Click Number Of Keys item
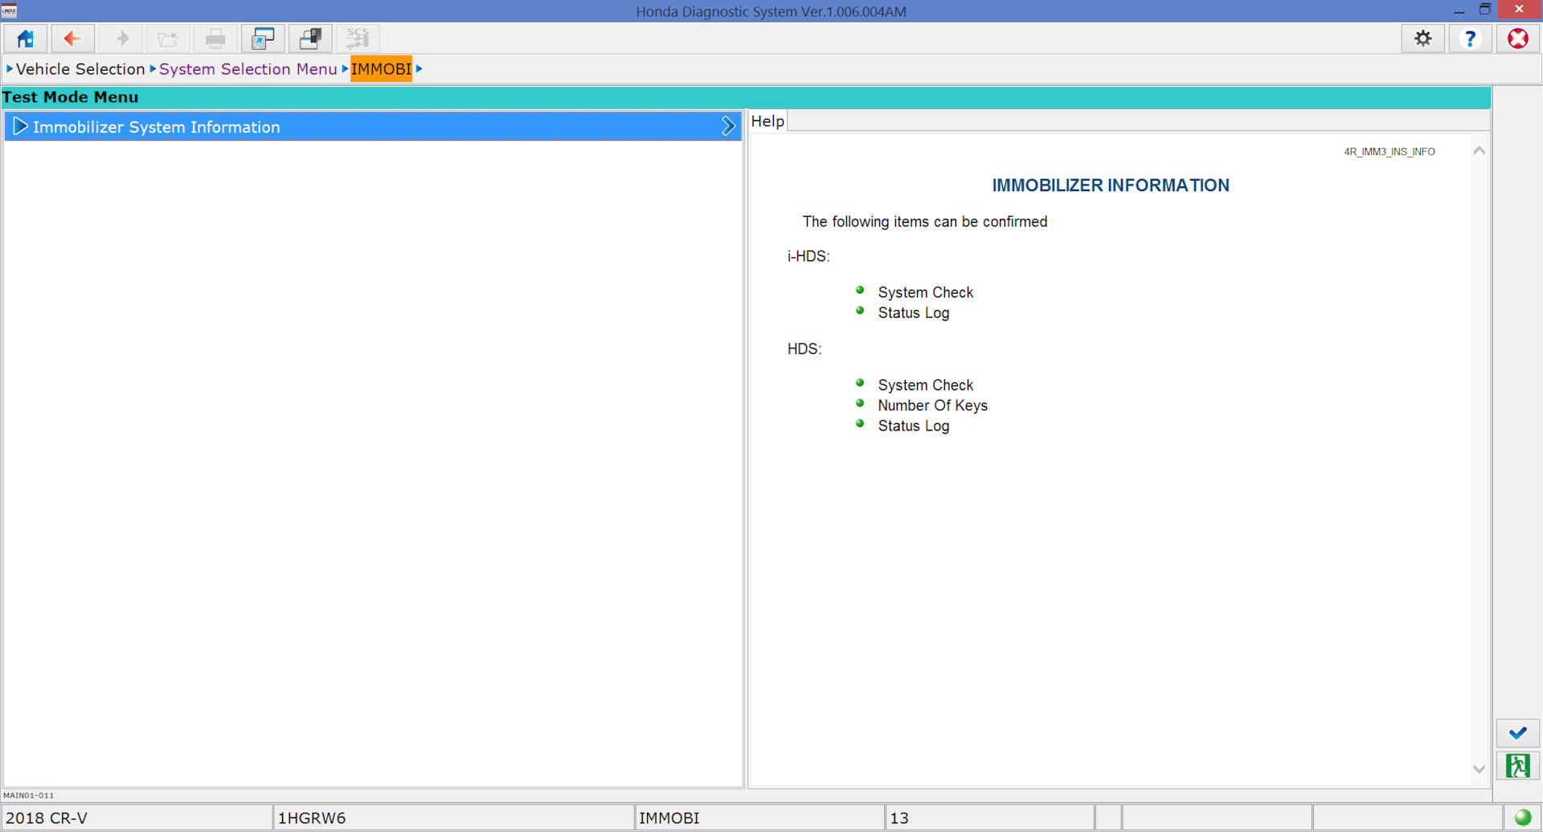The height and width of the screenshot is (832, 1543). pos(932,406)
